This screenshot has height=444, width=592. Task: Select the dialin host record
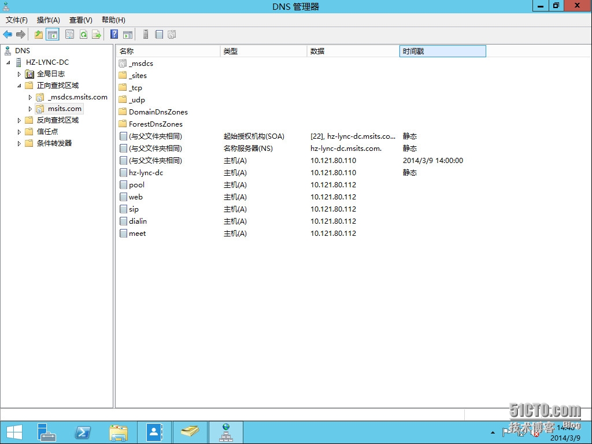(138, 221)
